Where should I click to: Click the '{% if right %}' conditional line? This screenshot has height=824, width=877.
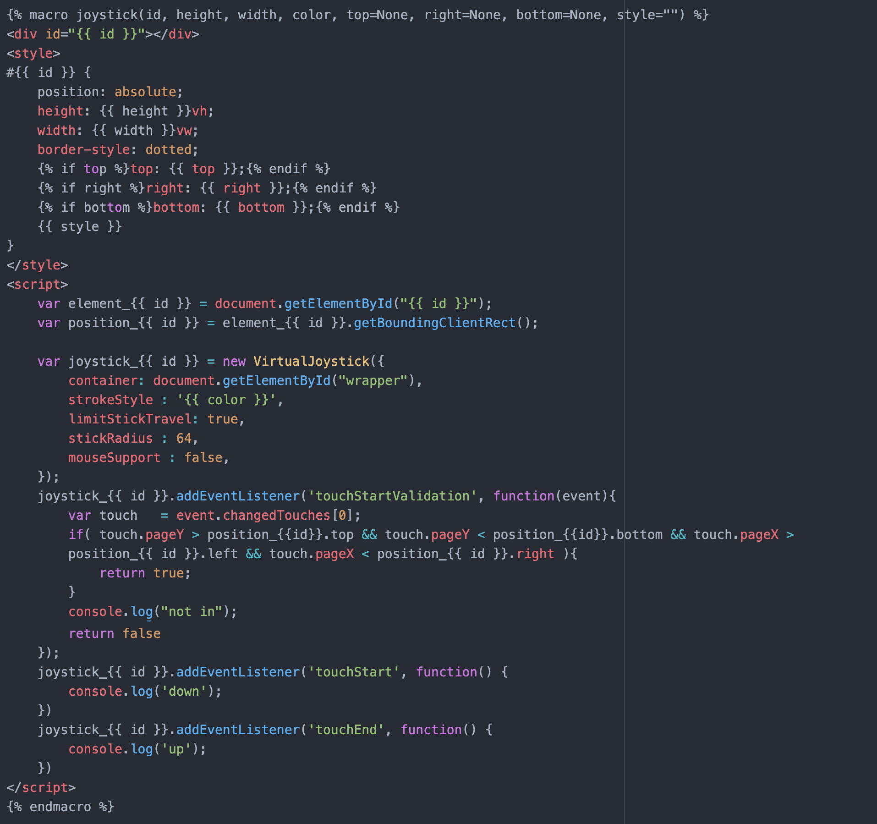207,188
